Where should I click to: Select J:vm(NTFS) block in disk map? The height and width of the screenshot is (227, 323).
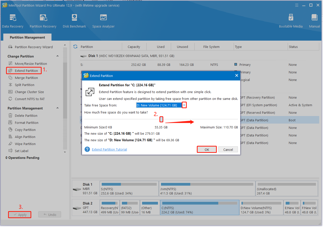pyautogui.click(x=207, y=188)
